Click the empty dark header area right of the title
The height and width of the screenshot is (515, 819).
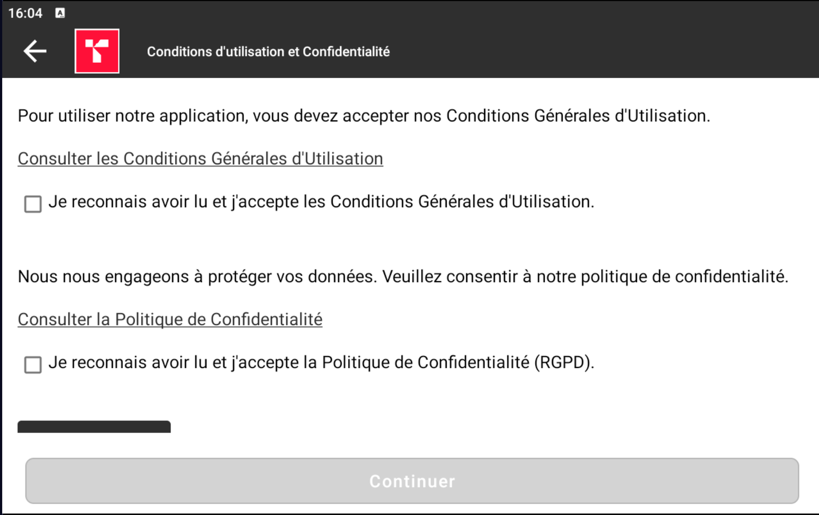pos(597,51)
